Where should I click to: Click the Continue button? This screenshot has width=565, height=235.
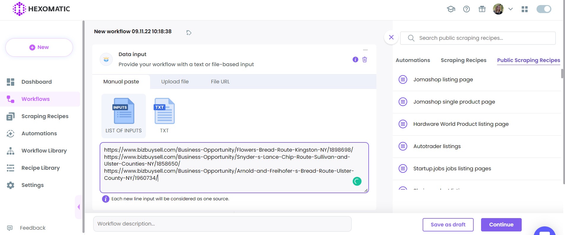click(x=501, y=225)
